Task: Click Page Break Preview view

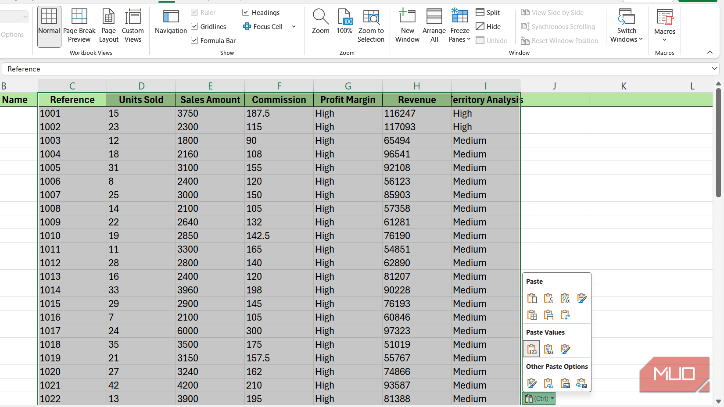Action: [79, 26]
